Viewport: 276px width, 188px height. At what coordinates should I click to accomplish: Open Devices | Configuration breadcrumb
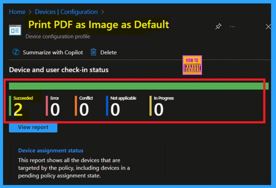[x=66, y=12]
